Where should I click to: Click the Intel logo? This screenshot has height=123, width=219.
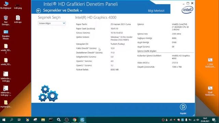[x=187, y=10]
